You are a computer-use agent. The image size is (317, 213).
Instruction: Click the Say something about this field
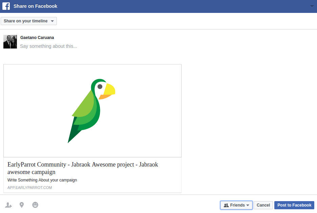pyautogui.click(x=48, y=46)
